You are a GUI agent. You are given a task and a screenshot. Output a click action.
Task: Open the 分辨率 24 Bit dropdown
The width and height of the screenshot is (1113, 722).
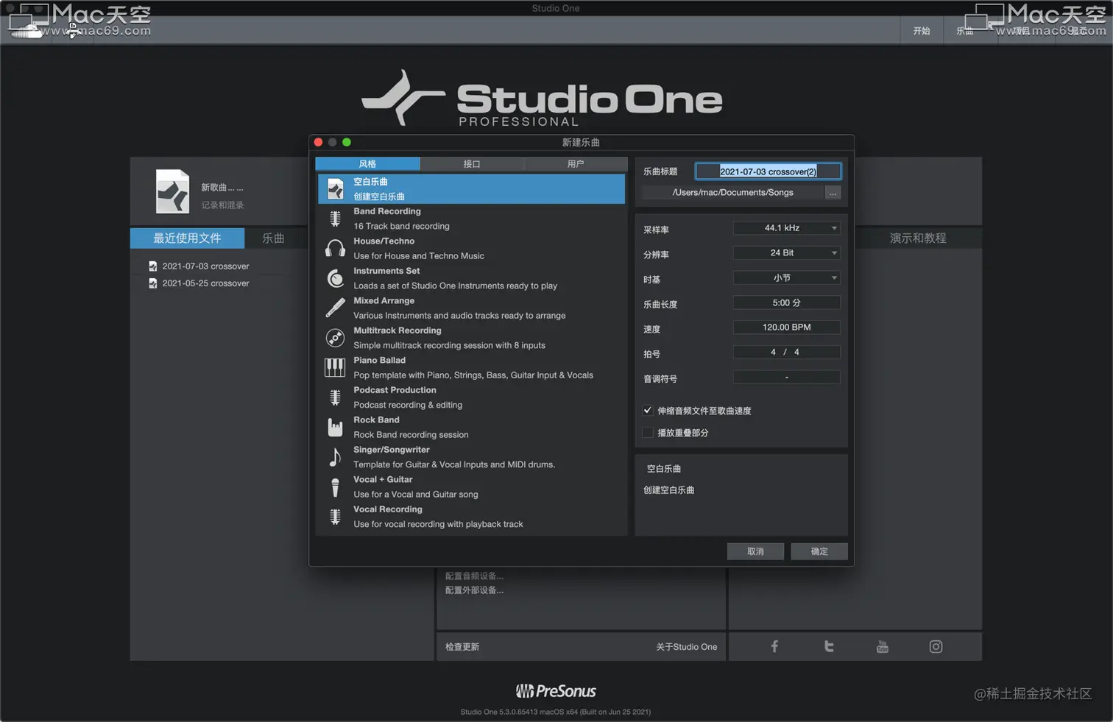(786, 252)
